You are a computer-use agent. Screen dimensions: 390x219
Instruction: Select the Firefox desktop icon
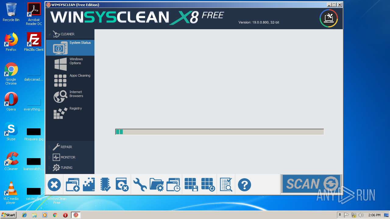11,42
